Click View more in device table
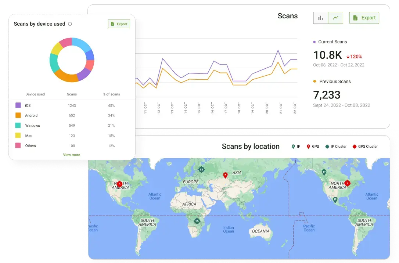Screen dimensions: 399x263 click(x=72, y=155)
